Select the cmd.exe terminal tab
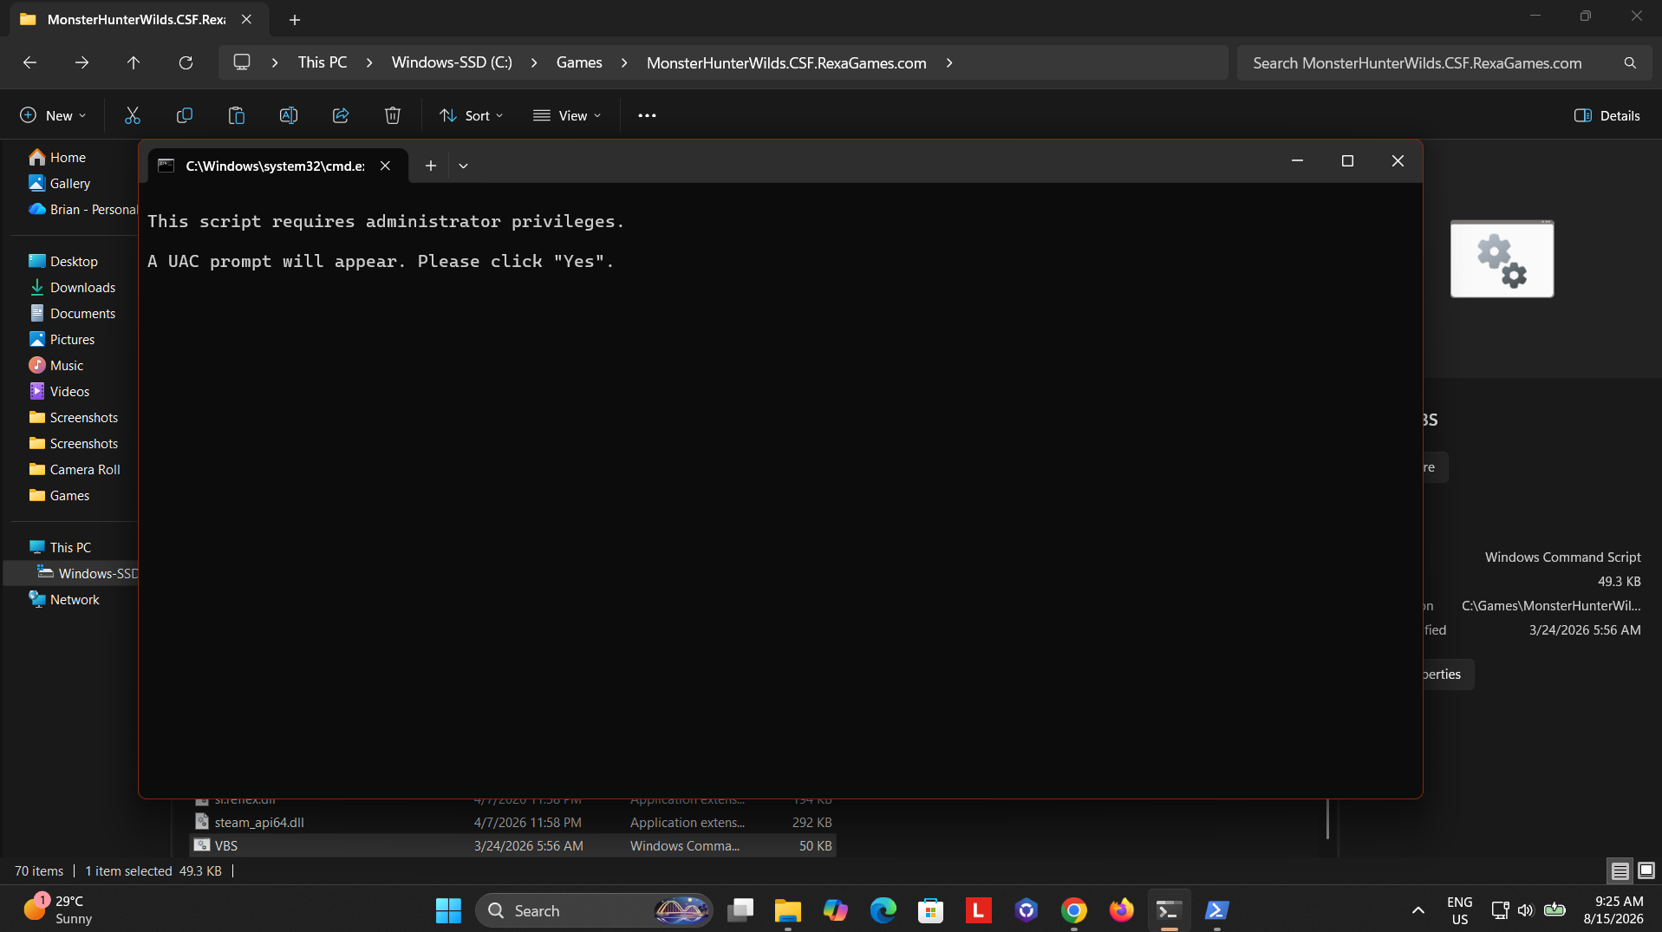Screen dimensions: 1662x932 click(277, 166)
